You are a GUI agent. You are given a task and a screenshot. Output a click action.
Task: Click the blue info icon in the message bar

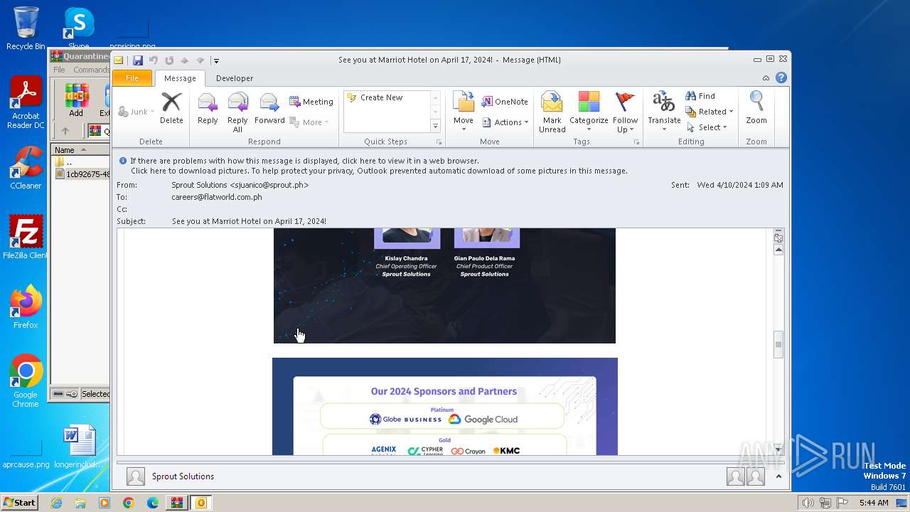point(123,161)
